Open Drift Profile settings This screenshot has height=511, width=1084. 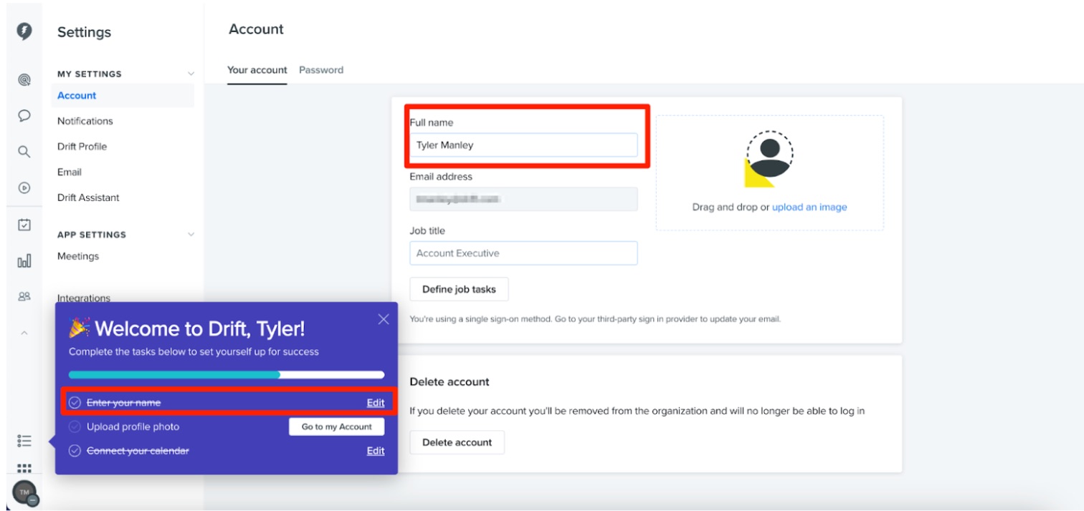(x=82, y=147)
